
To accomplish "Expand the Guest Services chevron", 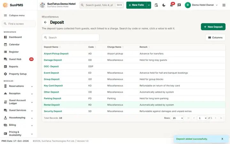I will pyautogui.click(x=32, y=111).
